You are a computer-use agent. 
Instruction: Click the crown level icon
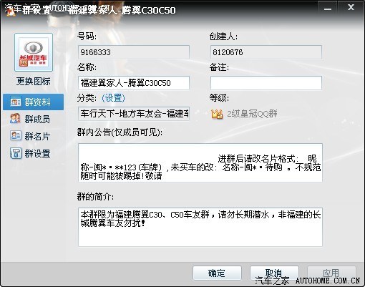(217, 114)
